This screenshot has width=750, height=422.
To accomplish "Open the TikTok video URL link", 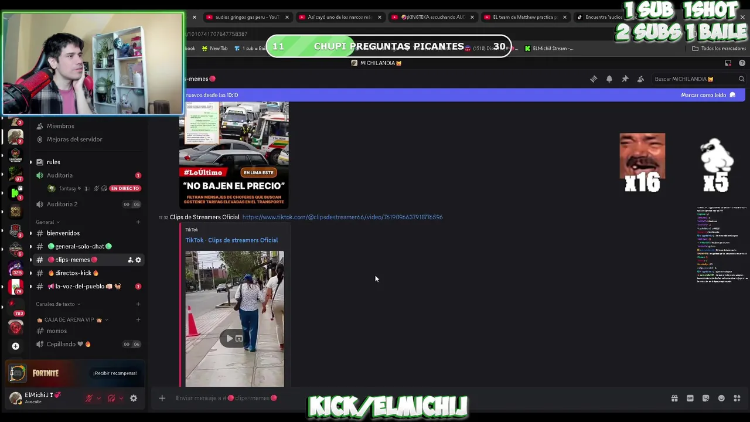I will [x=342, y=217].
